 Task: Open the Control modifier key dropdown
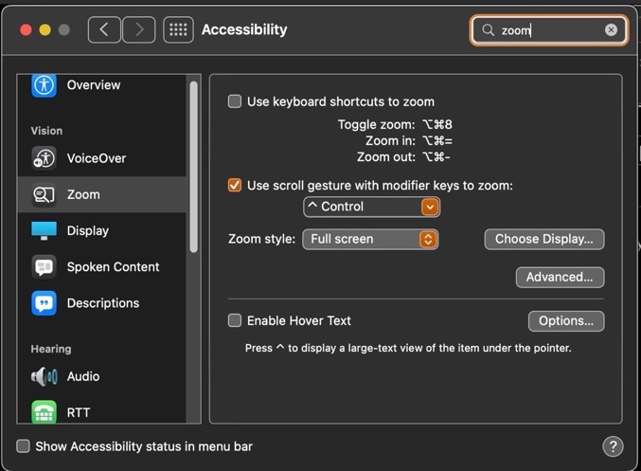click(x=371, y=207)
